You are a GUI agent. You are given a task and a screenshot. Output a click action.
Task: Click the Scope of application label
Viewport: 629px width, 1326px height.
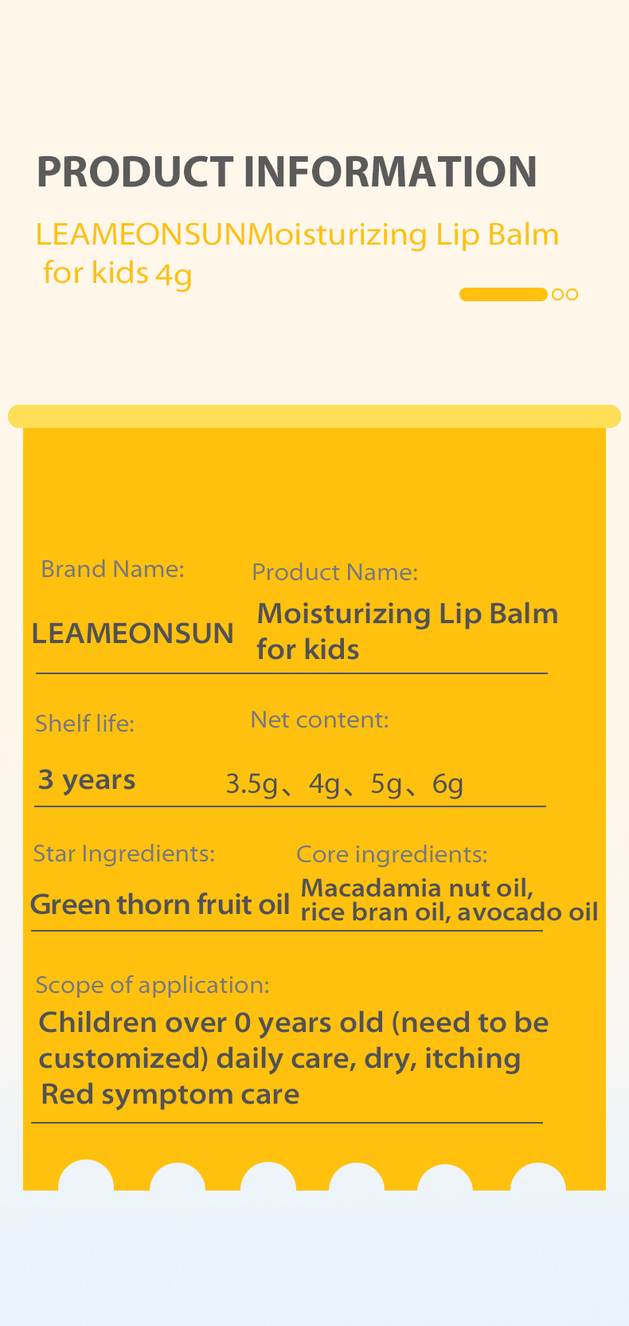pyautogui.click(x=152, y=986)
